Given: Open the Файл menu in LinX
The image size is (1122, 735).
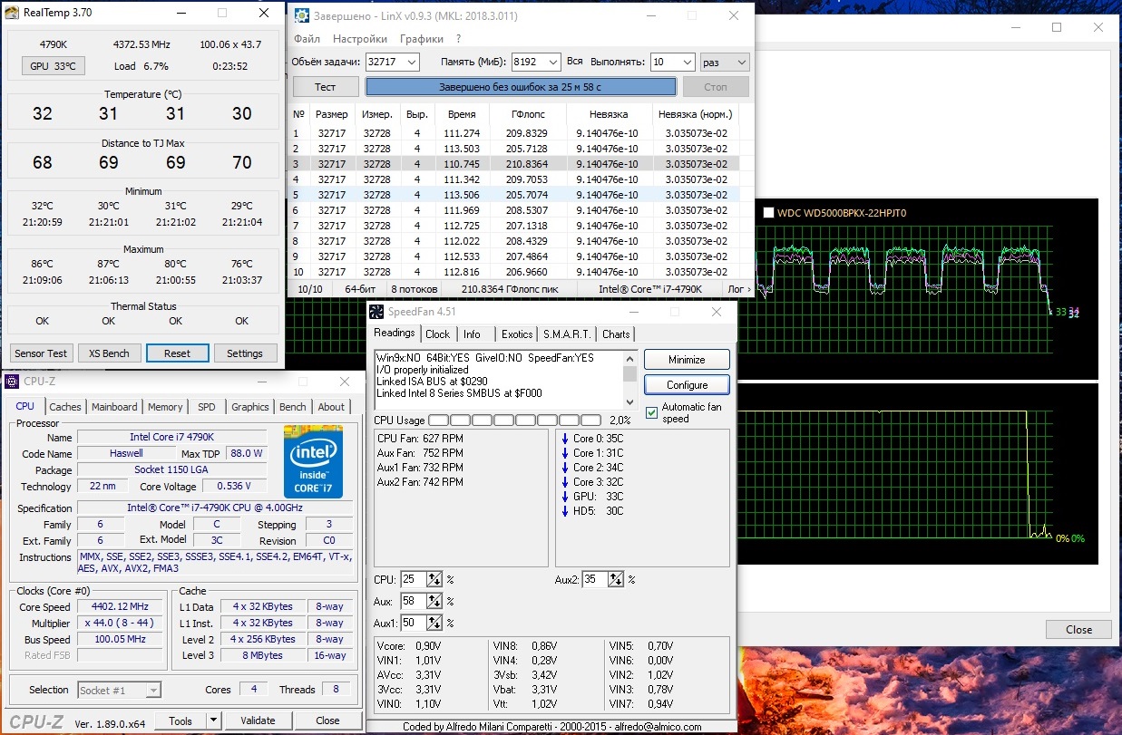Looking at the screenshot, I should (307, 39).
